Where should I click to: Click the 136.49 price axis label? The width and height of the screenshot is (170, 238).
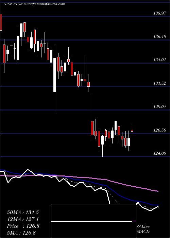click(159, 37)
